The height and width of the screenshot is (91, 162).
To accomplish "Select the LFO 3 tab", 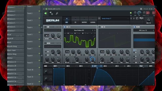I will [117, 66].
